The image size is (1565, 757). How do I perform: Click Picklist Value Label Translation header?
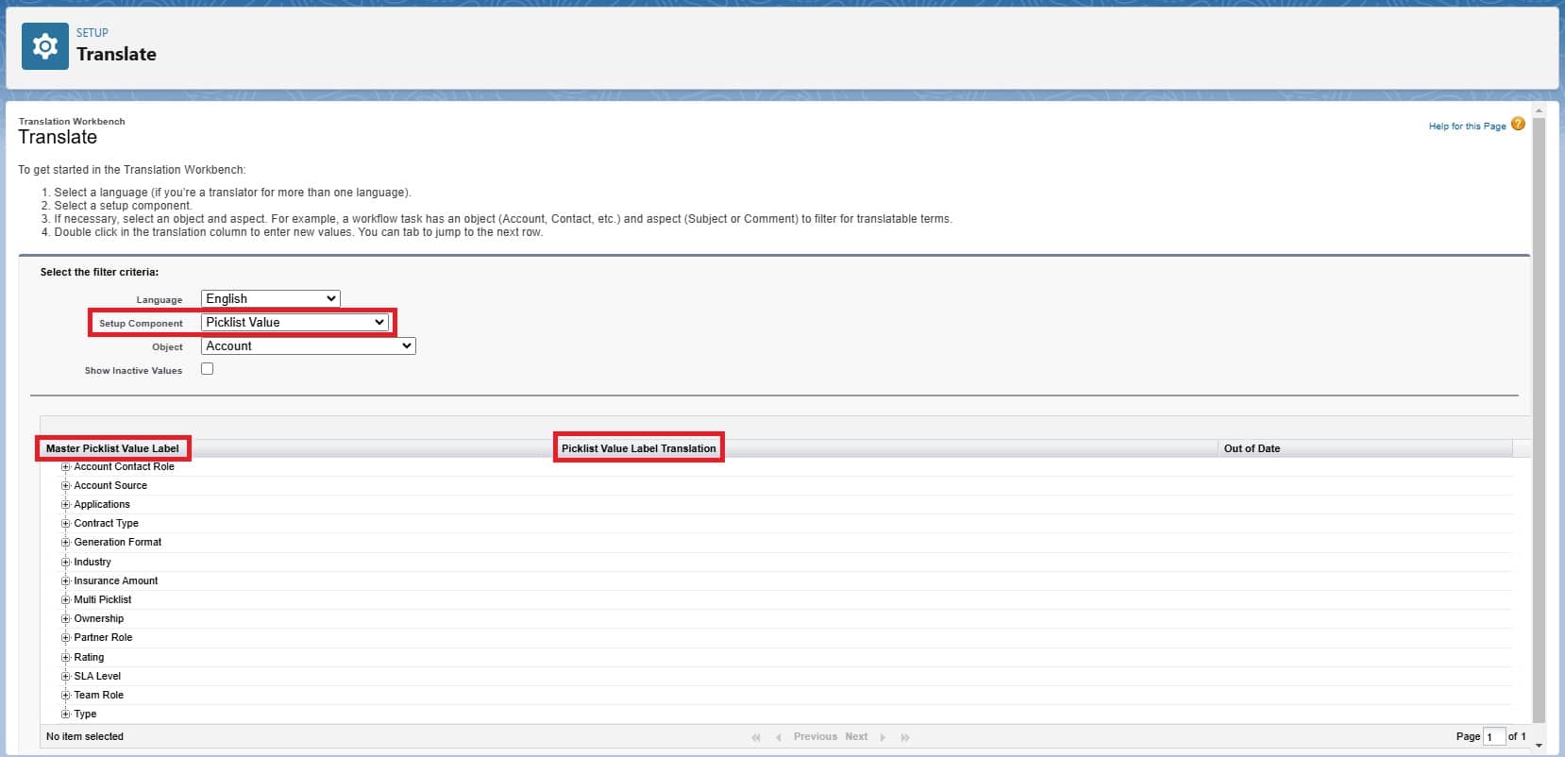pyautogui.click(x=638, y=448)
